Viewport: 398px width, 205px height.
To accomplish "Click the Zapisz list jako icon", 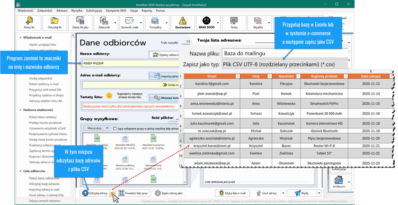I will (x=80, y=21).
